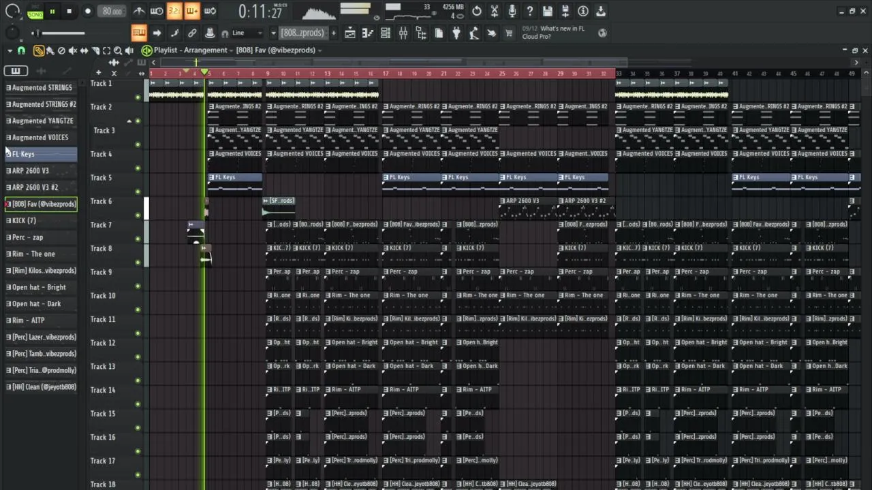Open the typing keyboard to piano toggle

click(x=138, y=33)
